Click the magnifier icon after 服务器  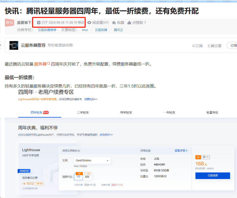point(49,64)
